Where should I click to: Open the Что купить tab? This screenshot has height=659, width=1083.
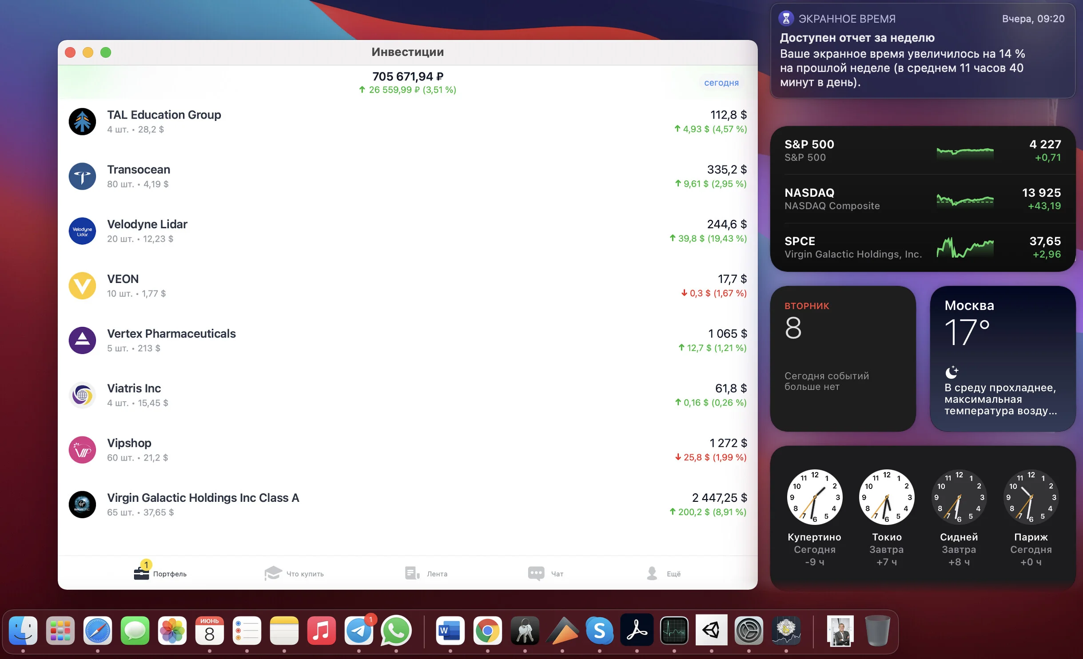pyautogui.click(x=294, y=573)
